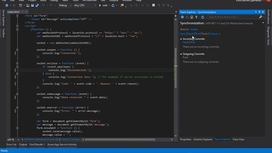Image resolution: width=272 pixels, height=153 pixels.
Task: Click the browser Refresh icon in main toolbar
Action: coord(113,6)
